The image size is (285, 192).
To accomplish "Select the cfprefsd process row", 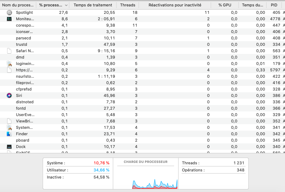I will [x=142, y=89].
